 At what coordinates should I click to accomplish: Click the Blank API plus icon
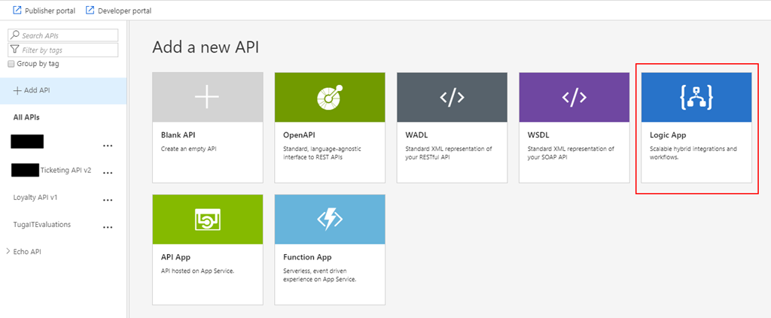[x=207, y=97]
